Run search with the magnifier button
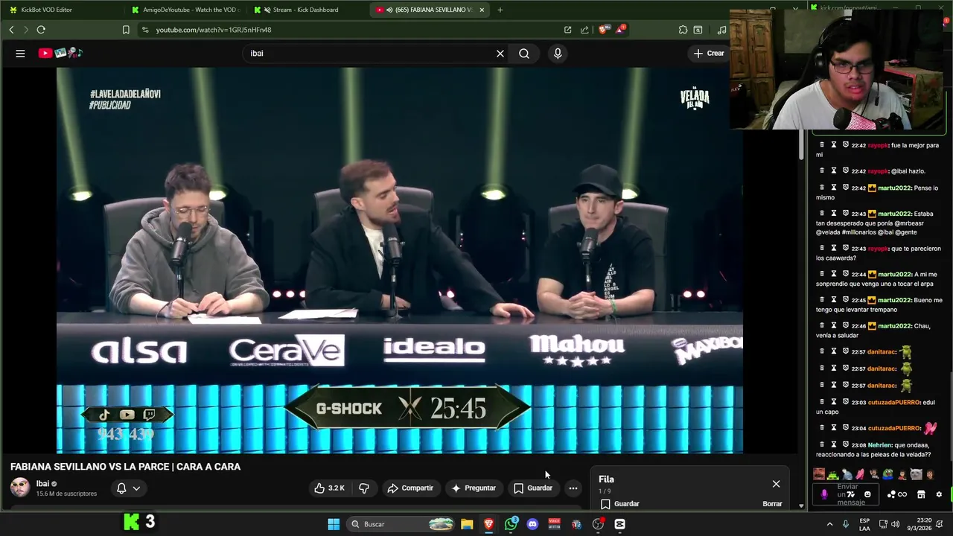Viewport: 953px width, 536px height. pos(524,54)
